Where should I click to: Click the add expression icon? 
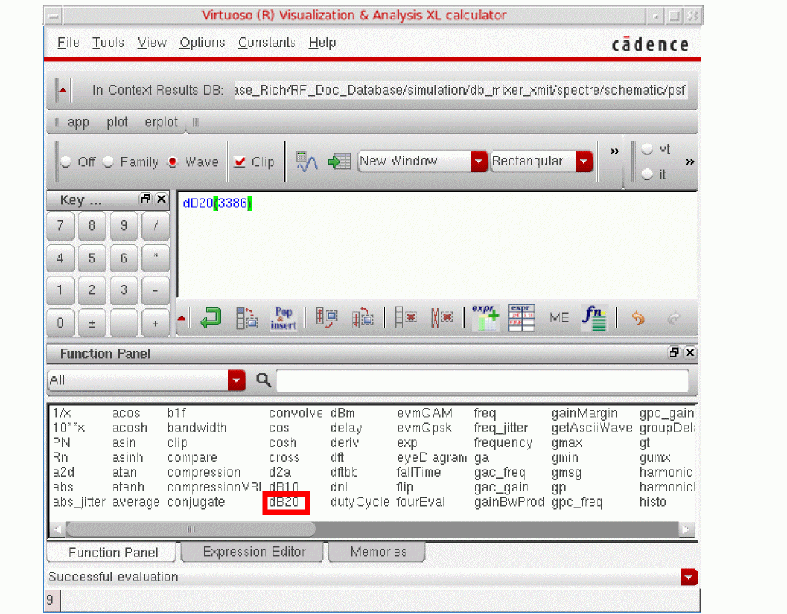click(486, 317)
